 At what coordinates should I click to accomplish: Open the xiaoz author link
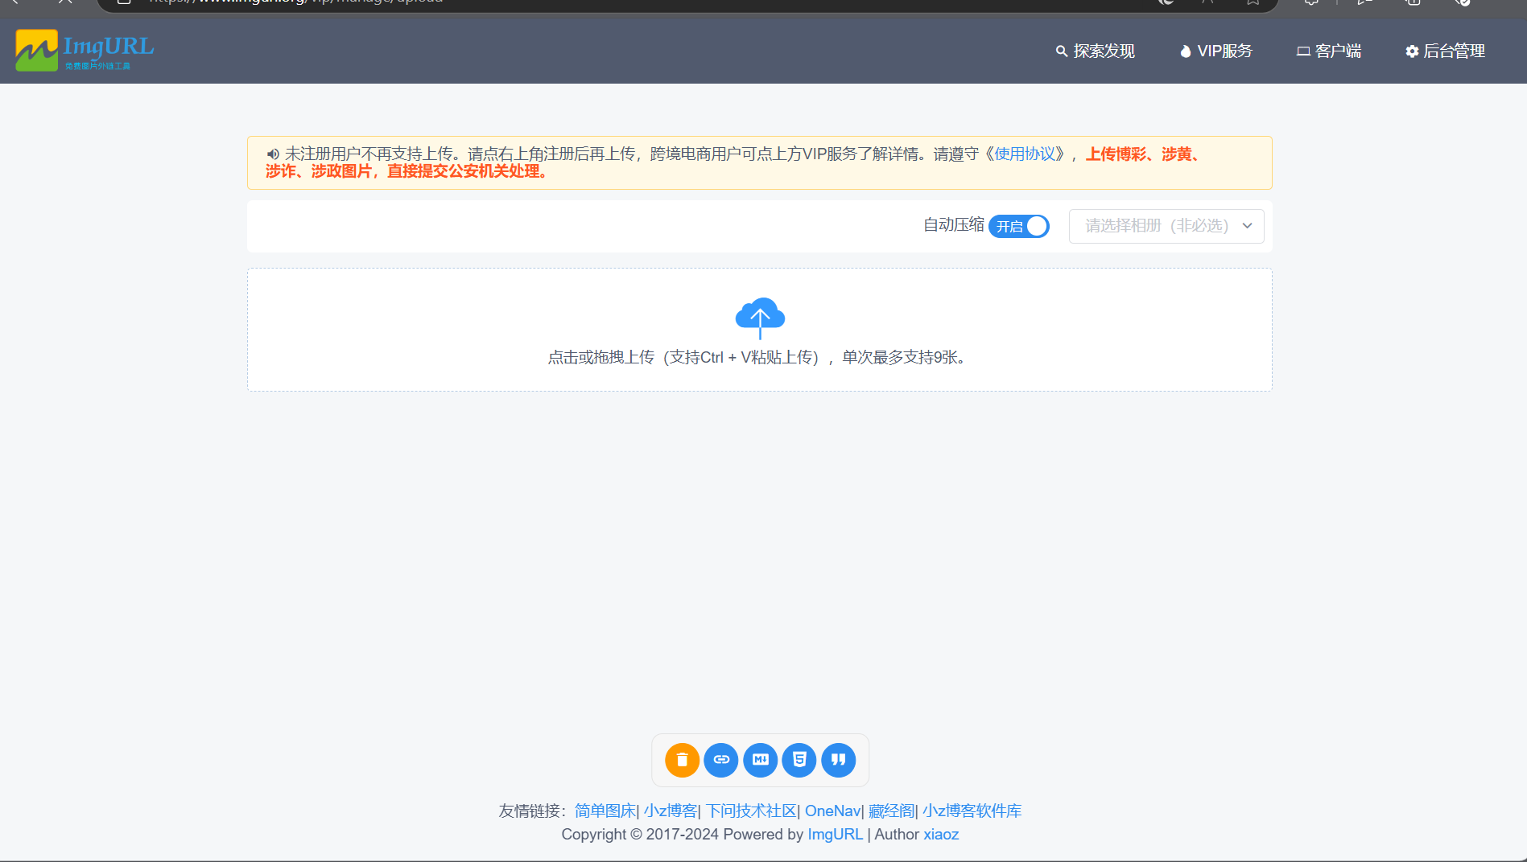(941, 834)
